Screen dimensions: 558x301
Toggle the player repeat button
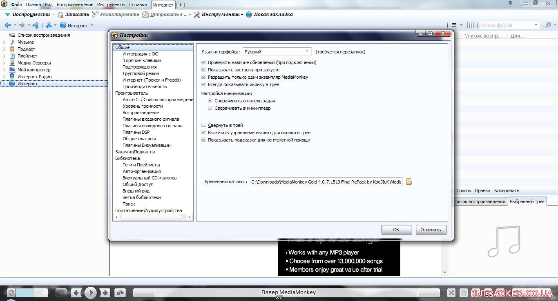[x=120, y=292]
